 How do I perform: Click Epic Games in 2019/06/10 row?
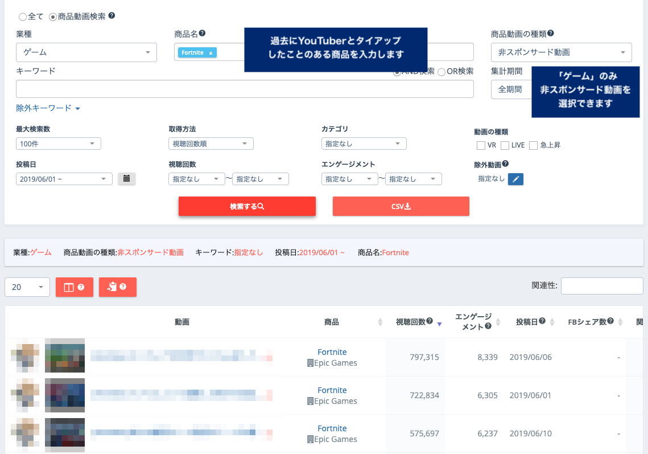[x=332, y=439]
